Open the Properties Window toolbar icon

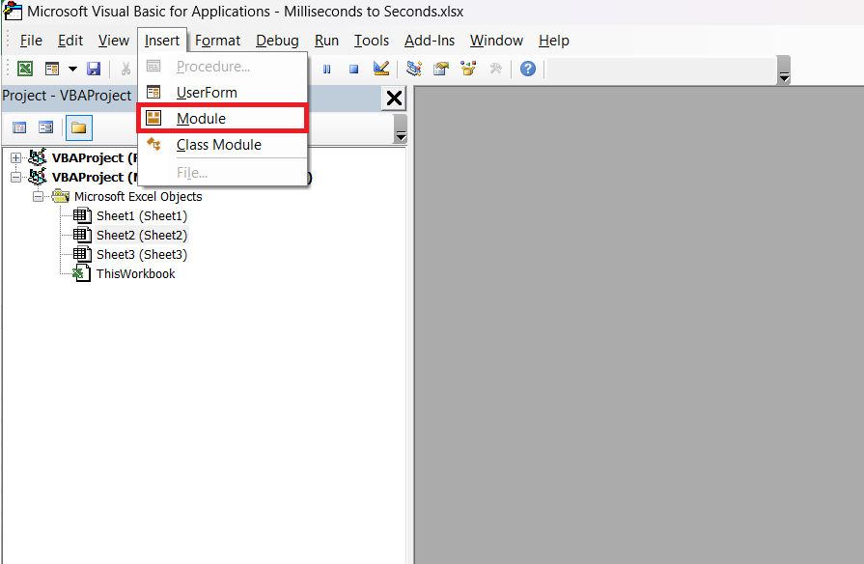click(441, 69)
